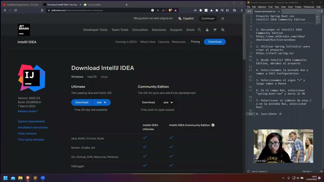Click the JetBrains logo
324x182 pixels.
24,30
